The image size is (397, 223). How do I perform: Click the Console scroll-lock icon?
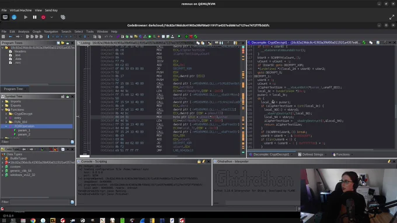point(199,161)
